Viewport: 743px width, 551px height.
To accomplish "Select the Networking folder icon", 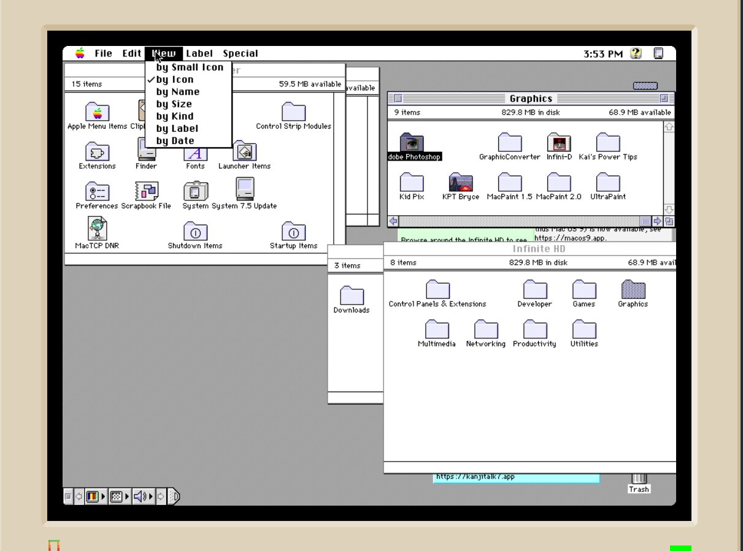I will [x=486, y=329].
